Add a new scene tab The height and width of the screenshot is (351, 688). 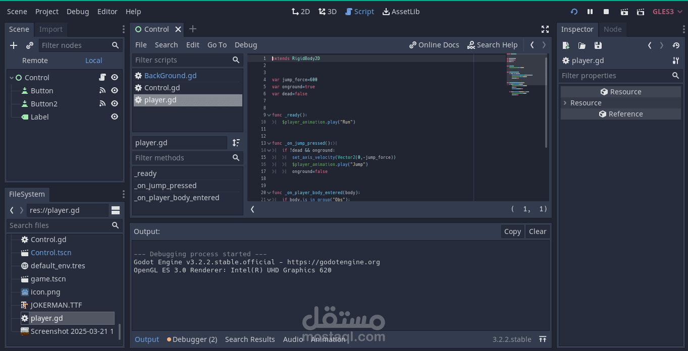[193, 29]
